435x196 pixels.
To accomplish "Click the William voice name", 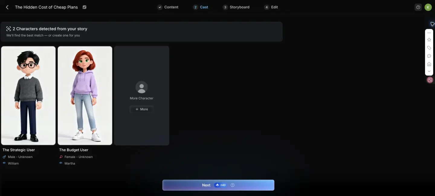I will click(13, 163).
